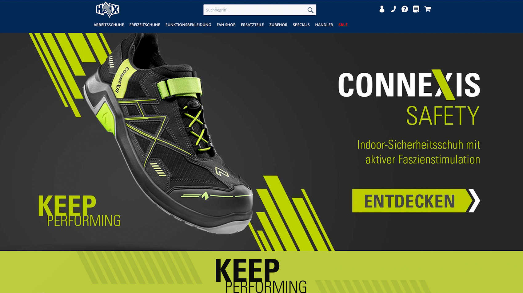This screenshot has width=523, height=293.
Task: Open the shopping cart icon
Action: [428, 9]
